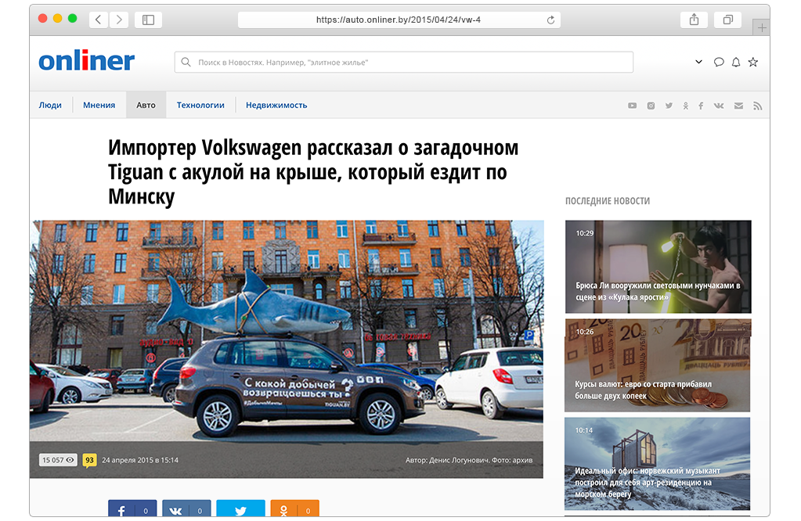
Task: Open the Брюса Ли световыми нунчаками news card
Action: pyautogui.click(x=658, y=267)
